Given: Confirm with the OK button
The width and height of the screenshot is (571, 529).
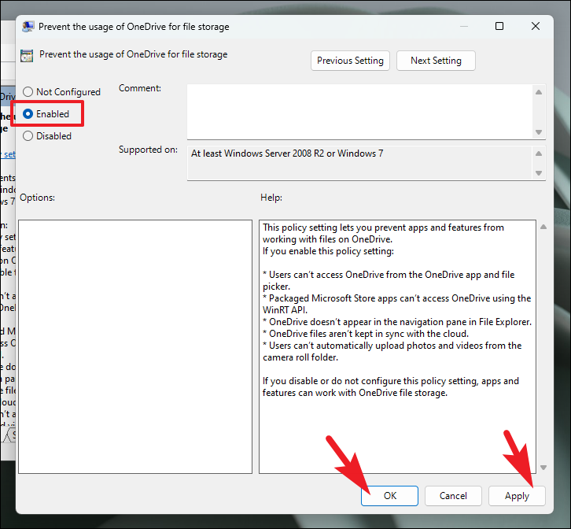Looking at the screenshot, I should 389,496.
